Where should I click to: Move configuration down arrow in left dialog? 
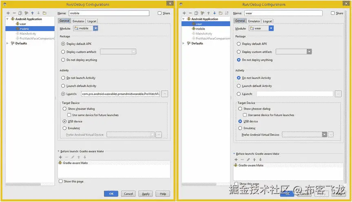pyautogui.click(x=38, y=13)
